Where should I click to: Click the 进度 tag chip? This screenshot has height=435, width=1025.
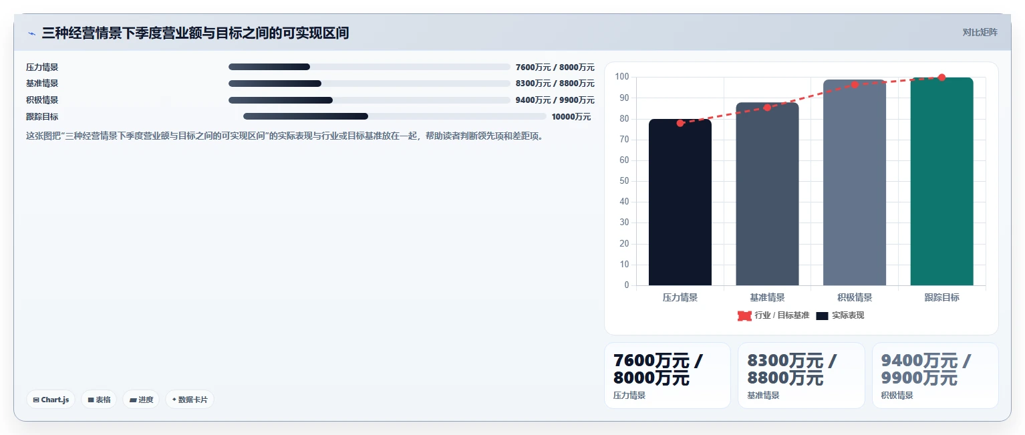(x=141, y=400)
